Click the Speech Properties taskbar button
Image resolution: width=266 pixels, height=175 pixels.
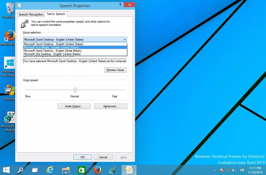pos(129,170)
